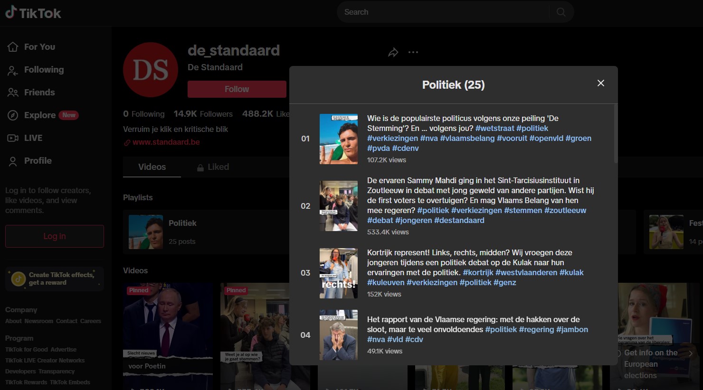Viewport: 703px width, 390px height.
Task: Open the Explore compass icon
Action: point(13,115)
